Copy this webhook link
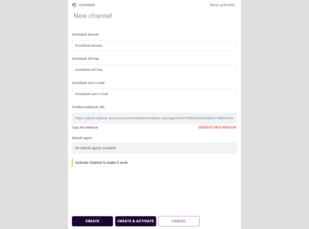 pyautogui.click(x=85, y=128)
